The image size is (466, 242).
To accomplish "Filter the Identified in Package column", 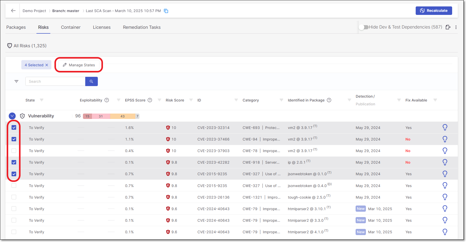I will point(349,100).
